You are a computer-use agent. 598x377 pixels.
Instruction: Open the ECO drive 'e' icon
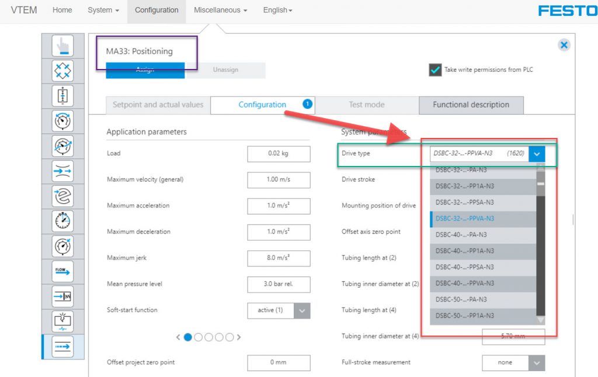pos(62,196)
